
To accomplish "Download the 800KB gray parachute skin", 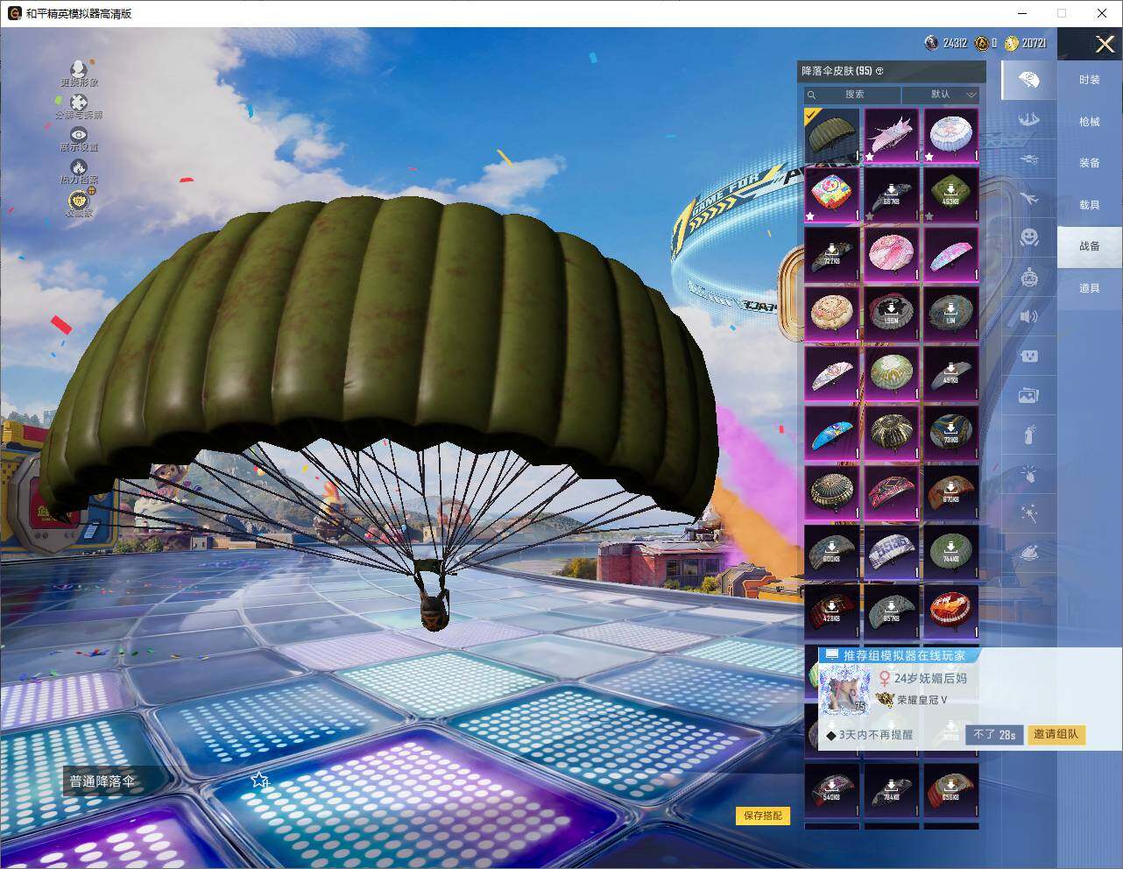I will point(832,552).
